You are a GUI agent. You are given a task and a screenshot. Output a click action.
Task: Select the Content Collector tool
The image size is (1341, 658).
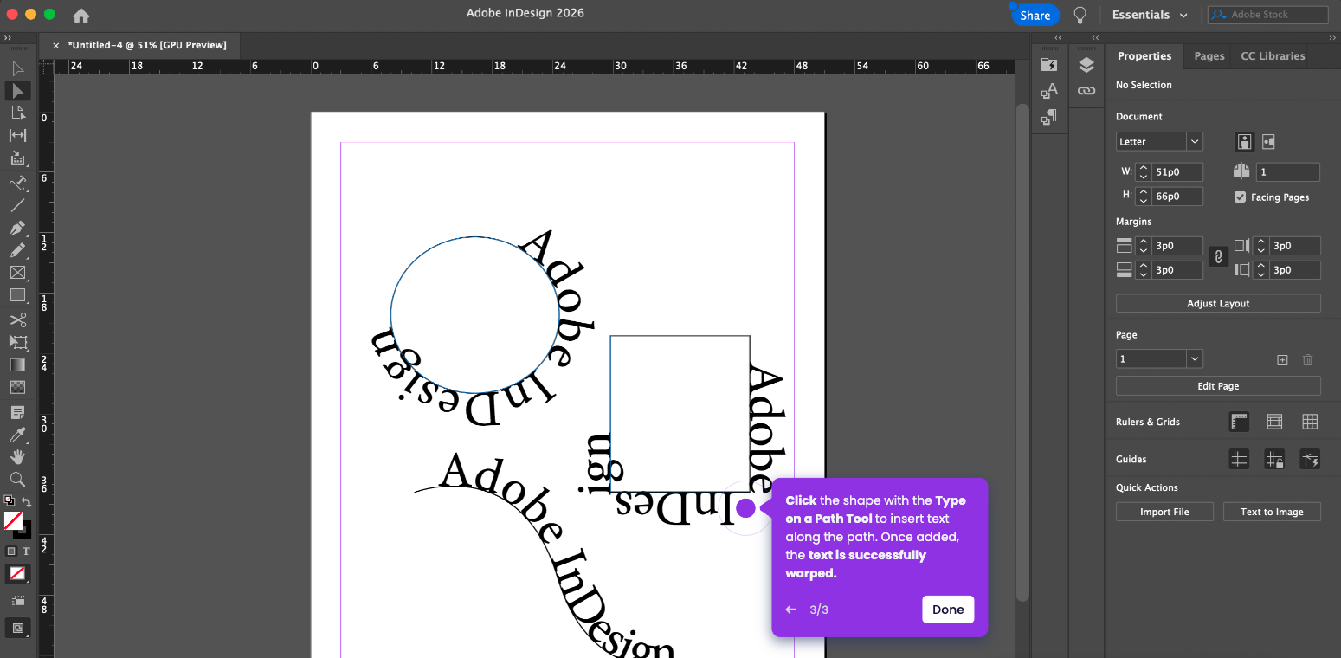(17, 158)
